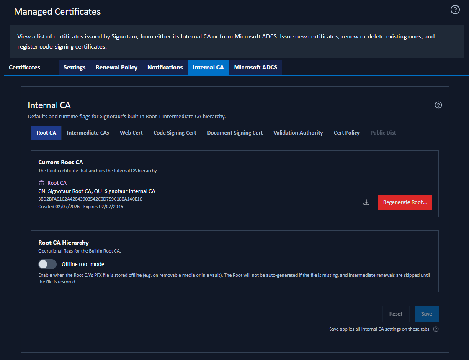469x360 pixels.
Task: Click the Internal CA section heading
Action: 49,105
